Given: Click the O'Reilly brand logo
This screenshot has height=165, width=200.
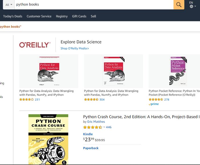Looking at the screenshot, I should click(35, 45).
